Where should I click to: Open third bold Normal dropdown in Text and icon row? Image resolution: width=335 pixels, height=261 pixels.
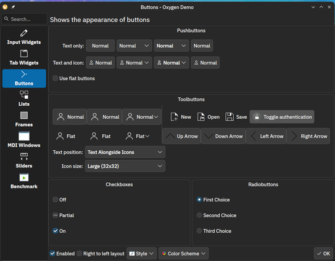pos(172,63)
